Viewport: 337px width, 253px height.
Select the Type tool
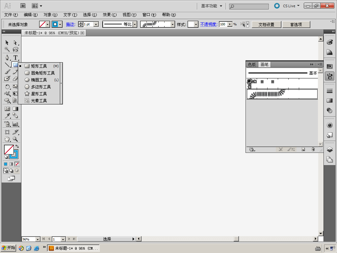pos(15,58)
